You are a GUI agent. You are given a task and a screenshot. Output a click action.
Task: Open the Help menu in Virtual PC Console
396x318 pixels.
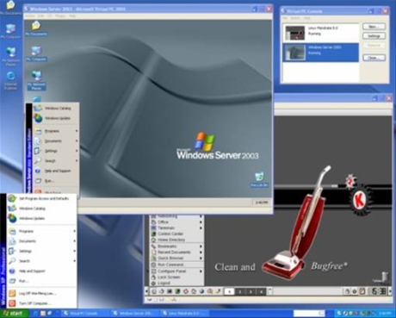tap(306, 18)
